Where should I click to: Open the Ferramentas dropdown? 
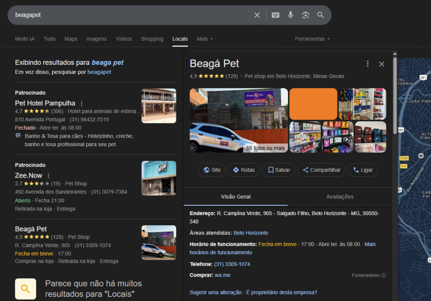coord(312,39)
